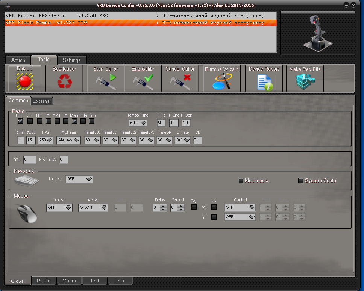Switch to the Info bottom tab
Image resolution: width=364 pixels, height=291 pixels.
tap(120, 280)
